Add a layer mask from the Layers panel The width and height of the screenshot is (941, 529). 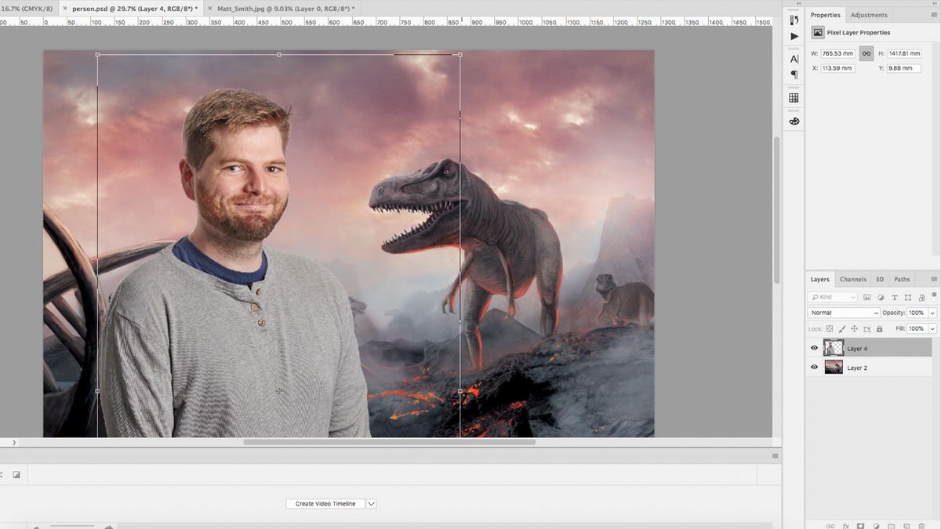tap(861, 525)
